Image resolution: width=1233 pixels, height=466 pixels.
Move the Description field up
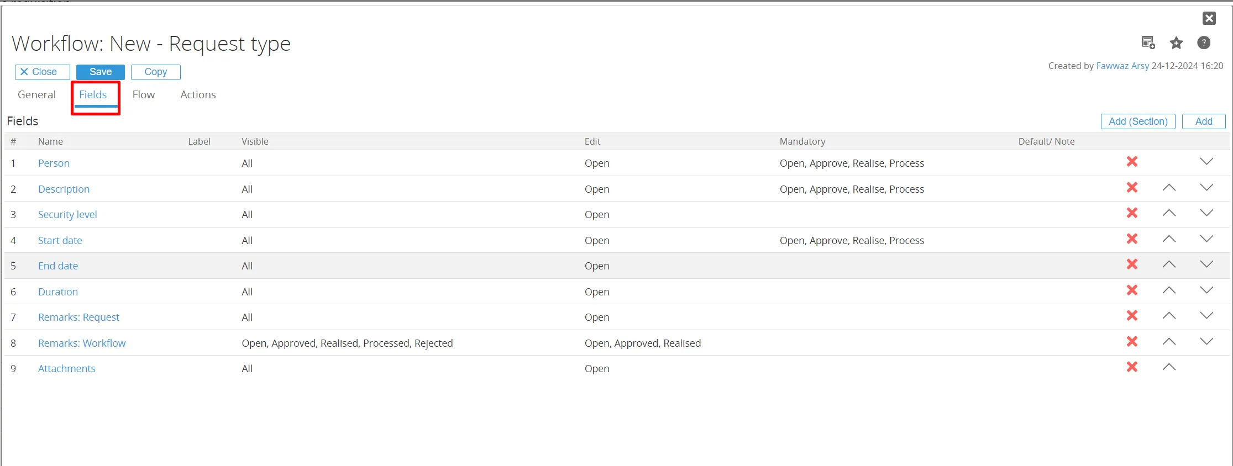tap(1169, 188)
